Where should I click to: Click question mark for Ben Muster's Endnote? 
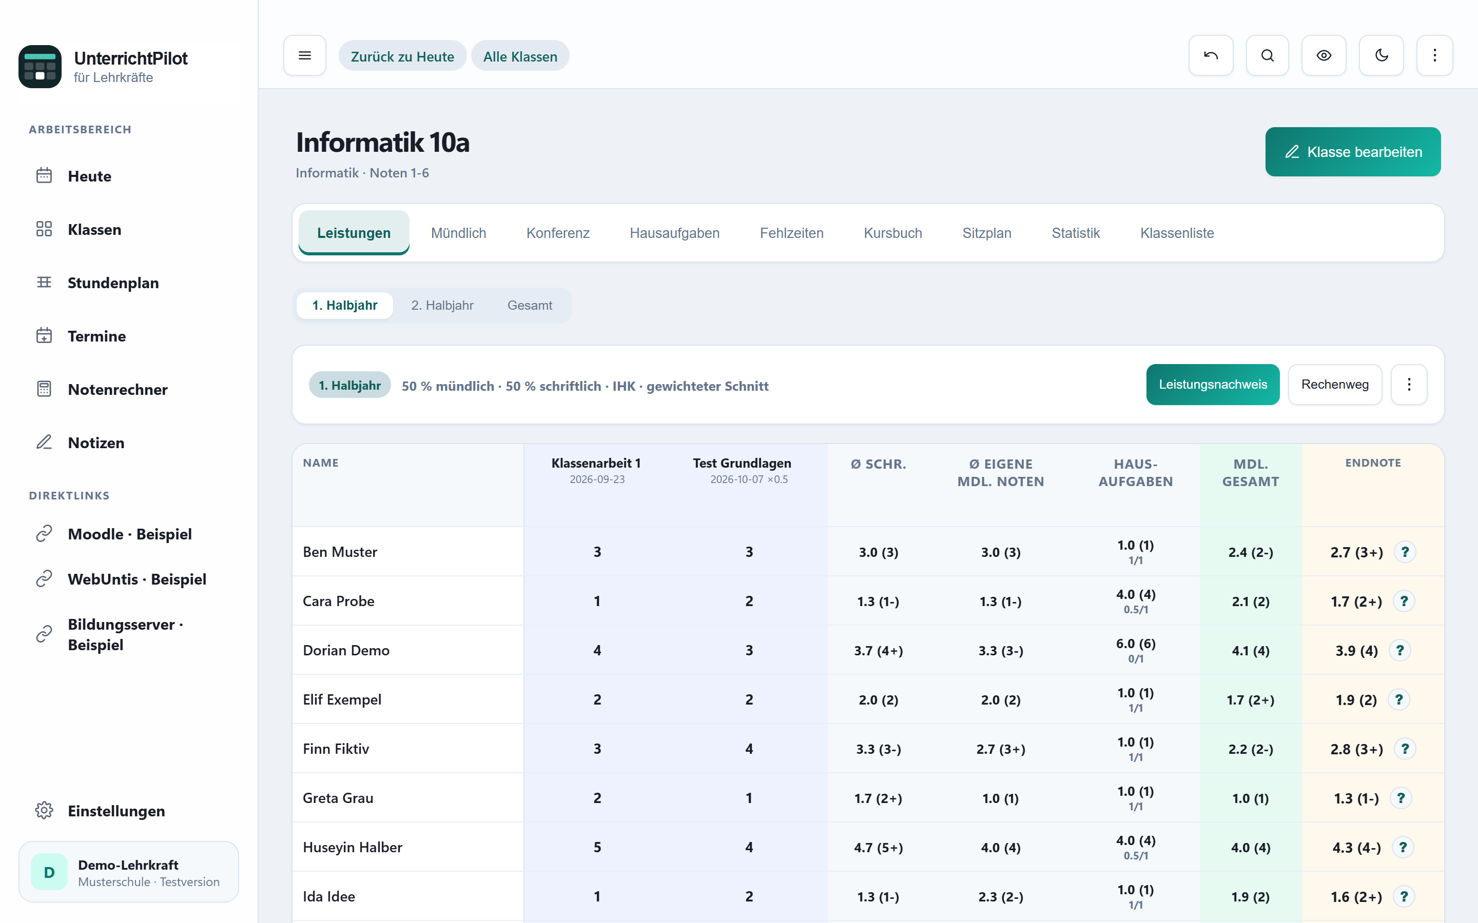click(x=1405, y=552)
